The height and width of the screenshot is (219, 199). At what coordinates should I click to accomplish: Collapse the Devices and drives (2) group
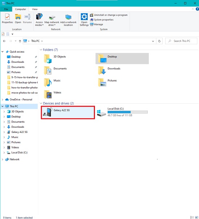(x=41, y=103)
